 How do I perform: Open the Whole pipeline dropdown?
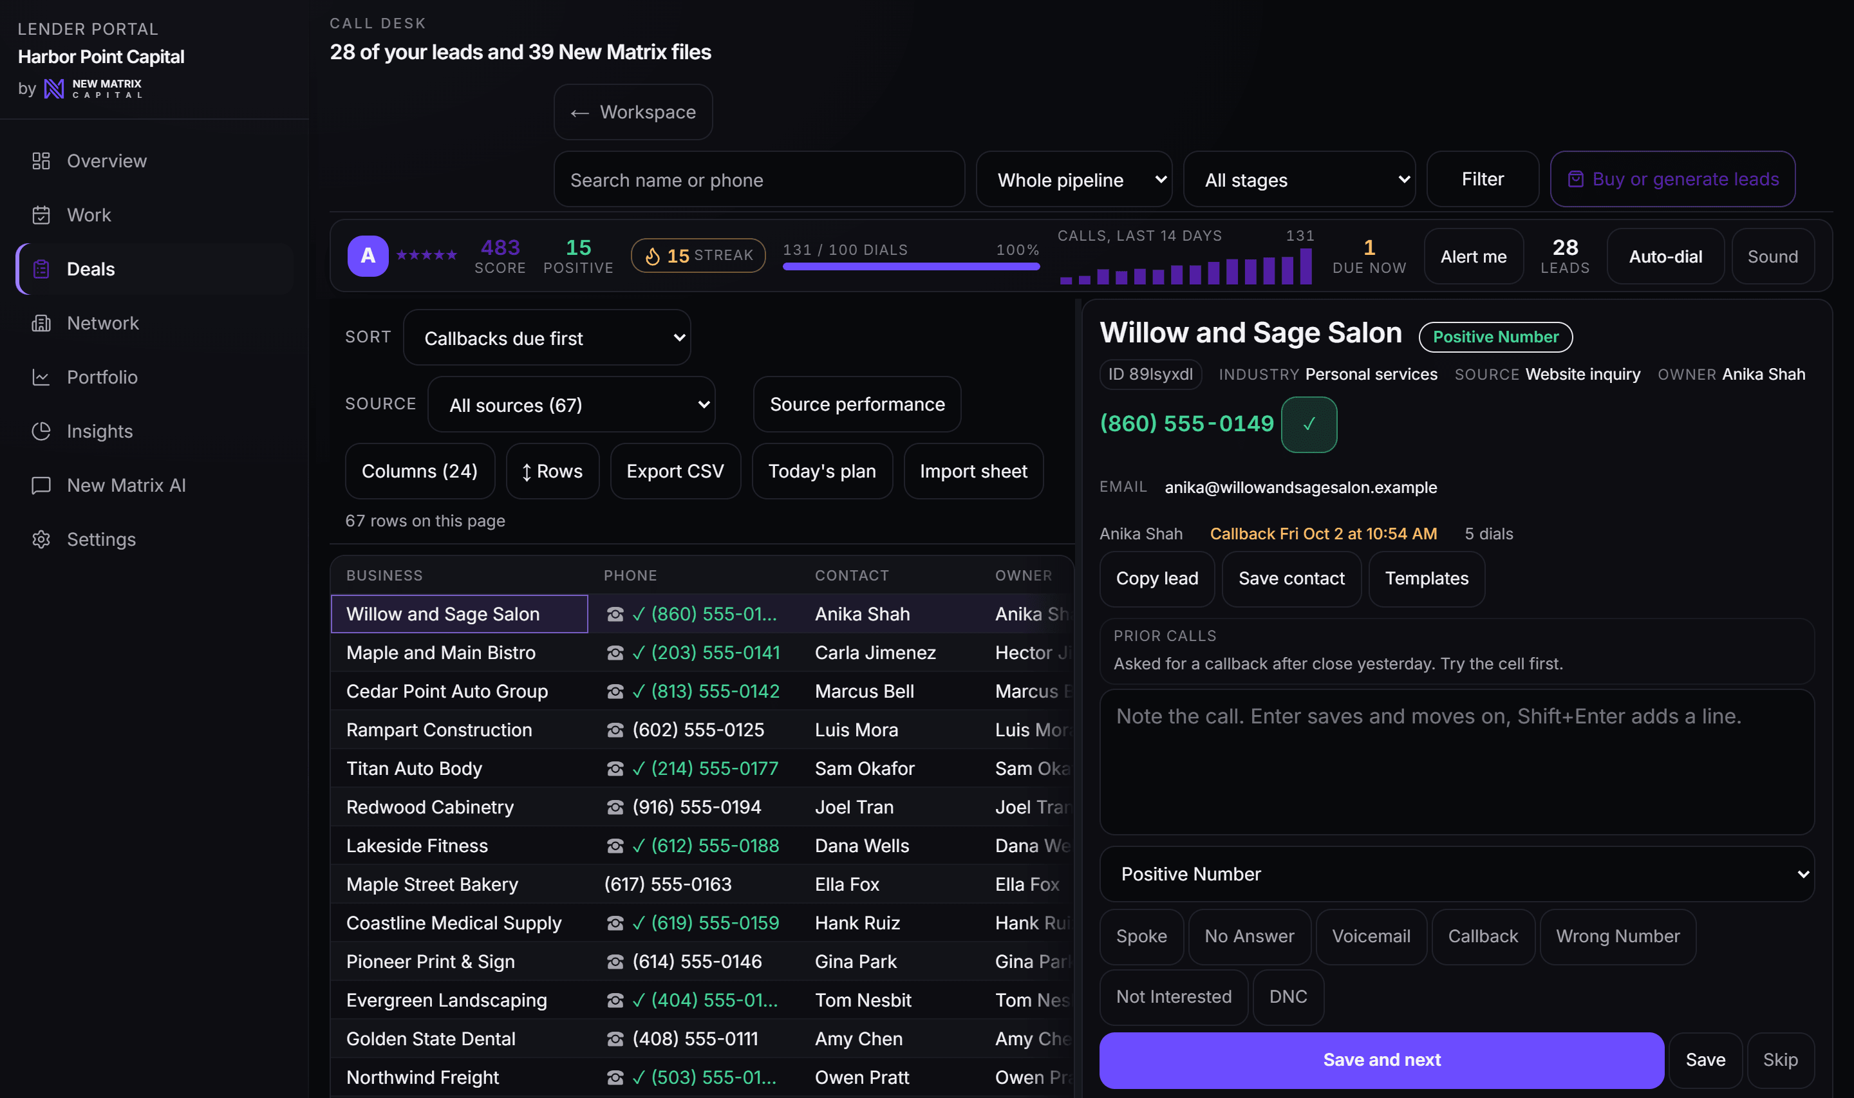click(1074, 180)
